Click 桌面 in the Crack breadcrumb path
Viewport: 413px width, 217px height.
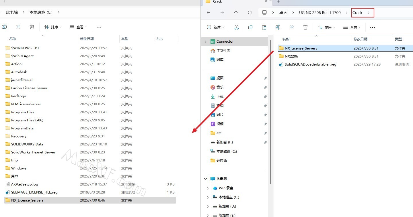(x=283, y=13)
